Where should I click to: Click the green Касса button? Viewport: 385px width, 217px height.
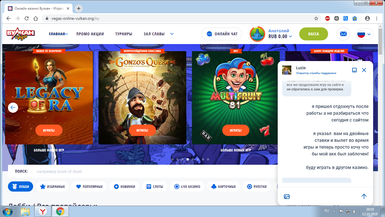(x=314, y=34)
